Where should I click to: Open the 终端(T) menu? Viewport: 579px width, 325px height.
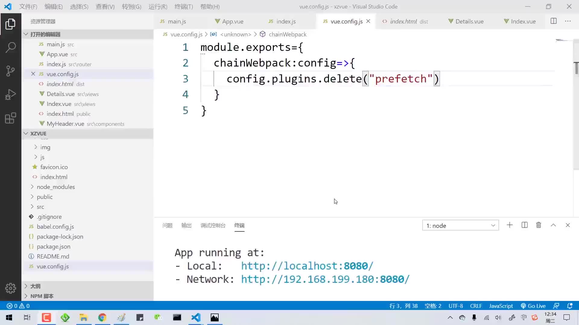point(184,6)
